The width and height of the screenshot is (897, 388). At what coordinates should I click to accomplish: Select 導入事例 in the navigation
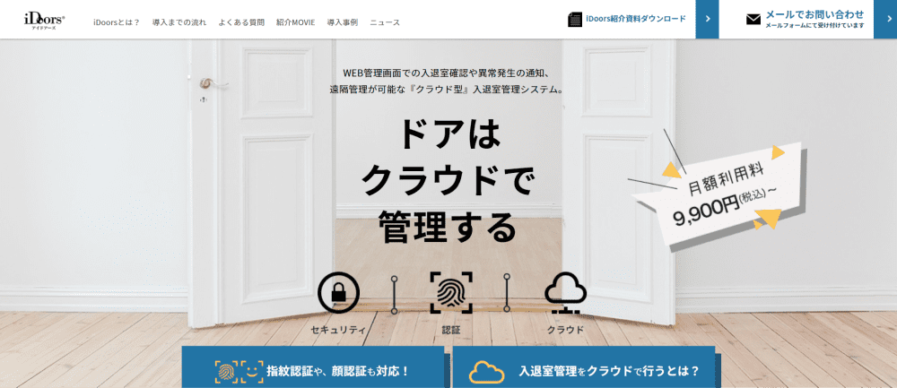pyautogui.click(x=342, y=23)
